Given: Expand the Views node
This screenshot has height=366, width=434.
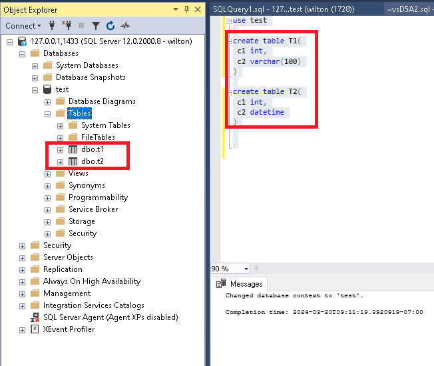Looking at the screenshot, I should (48, 174).
